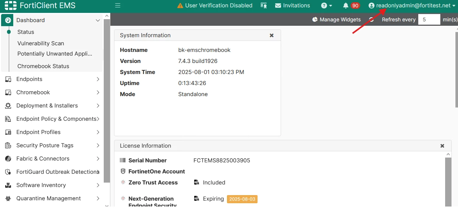The height and width of the screenshot is (208, 458).
Task: Expand Quarantine Management chevron
Action: [x=98, y=198]
